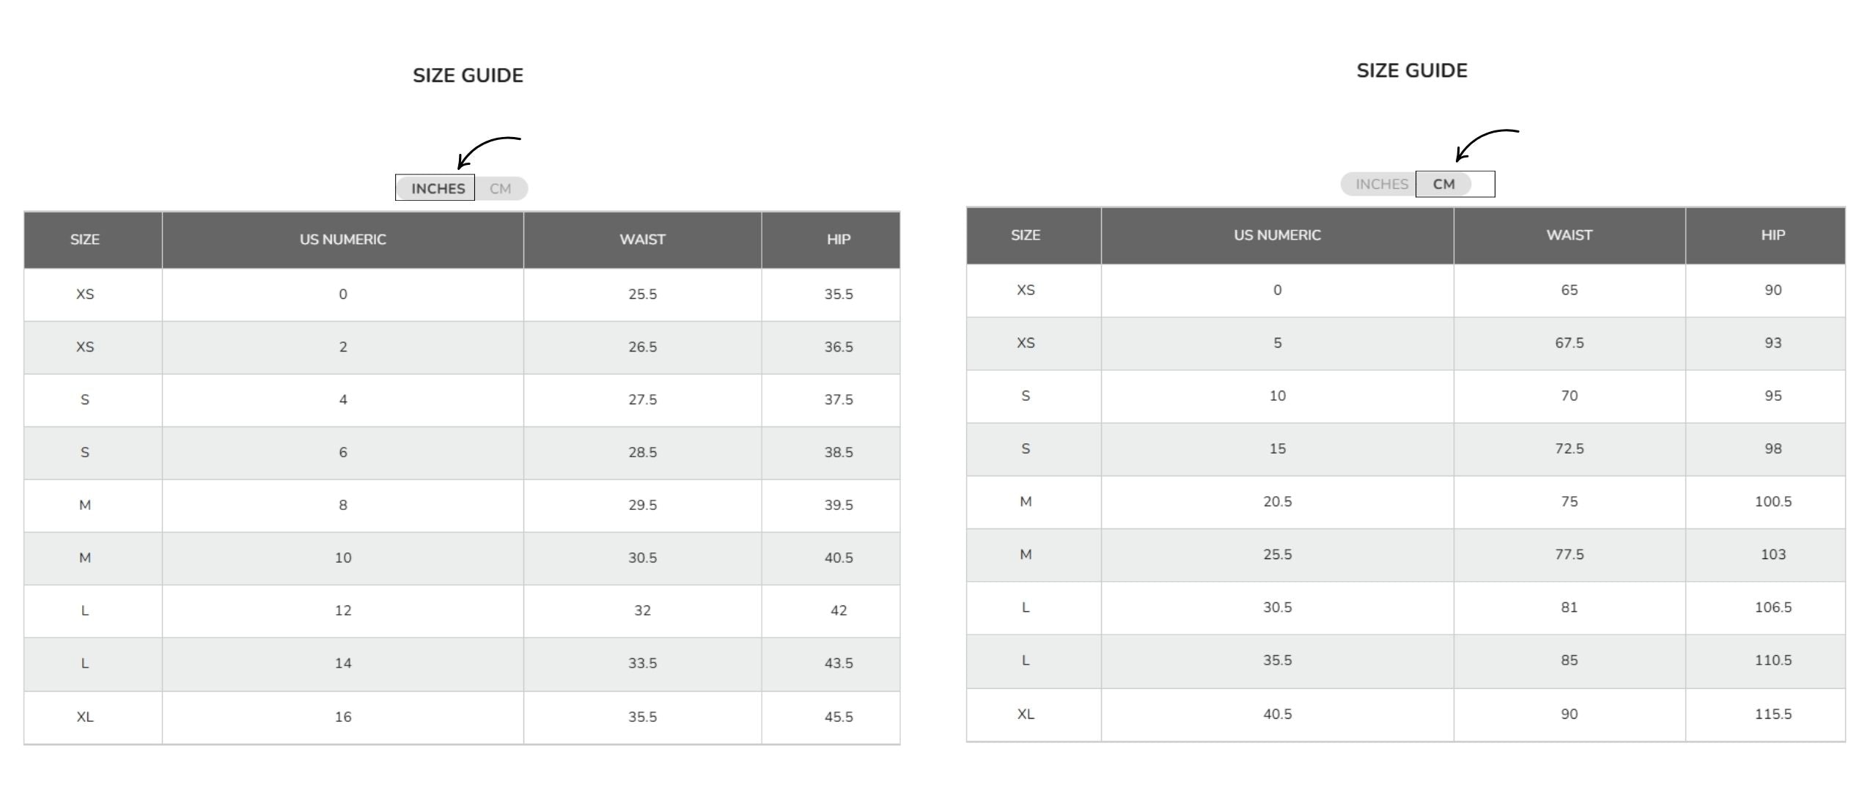Select the highlighted CM toggle option

[x=1444, y=184]
